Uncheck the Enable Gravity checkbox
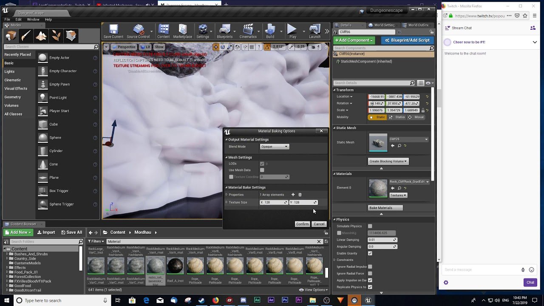The width and height of the screenshot is (544, 306). 370,253
